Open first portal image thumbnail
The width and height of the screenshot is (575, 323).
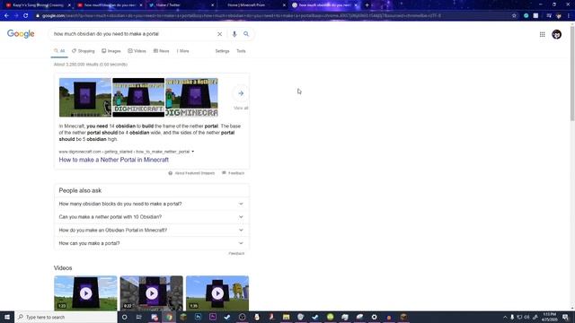click(85, 98)
